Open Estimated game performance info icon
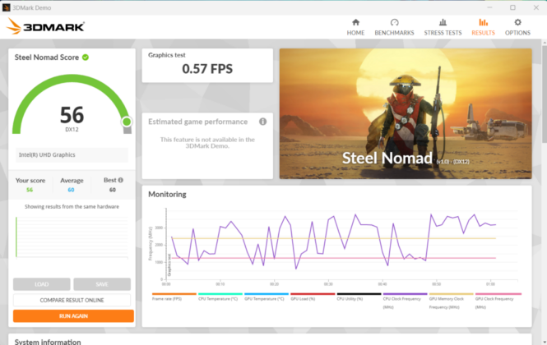 (262, 122)
